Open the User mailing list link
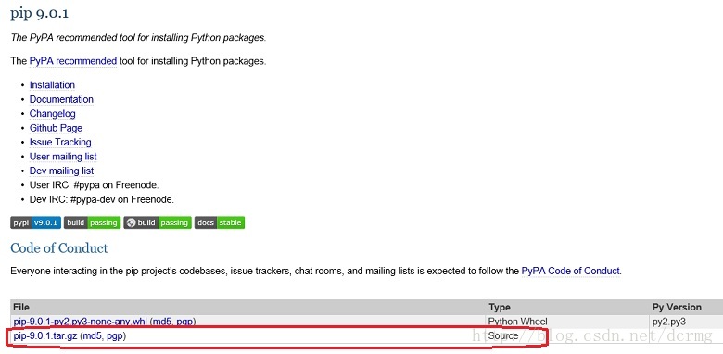 point(63,157)
